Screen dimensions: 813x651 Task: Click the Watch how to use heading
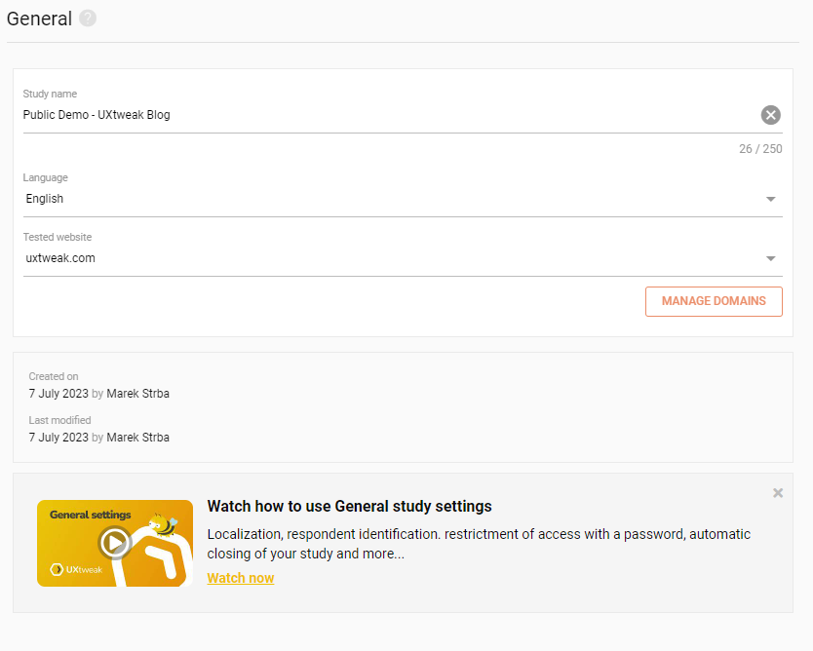point(349,507)
